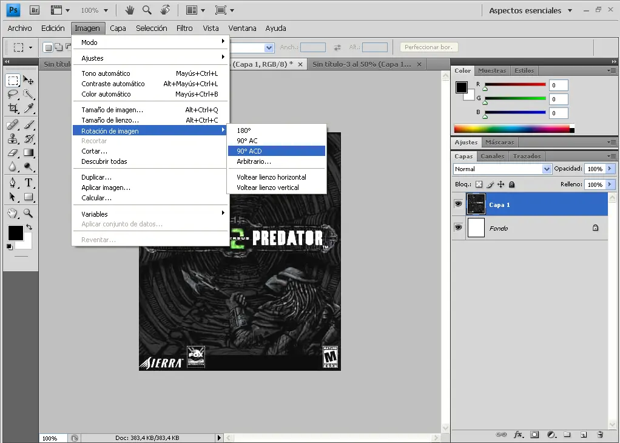The width and height of the screenshot is (620, 443).
Task: Open the Relleno slider arrow
Action: click(610, 184)
